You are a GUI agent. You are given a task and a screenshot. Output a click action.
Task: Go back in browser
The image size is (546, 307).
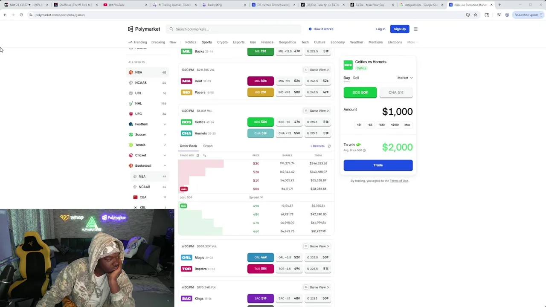tap(5, 14)
